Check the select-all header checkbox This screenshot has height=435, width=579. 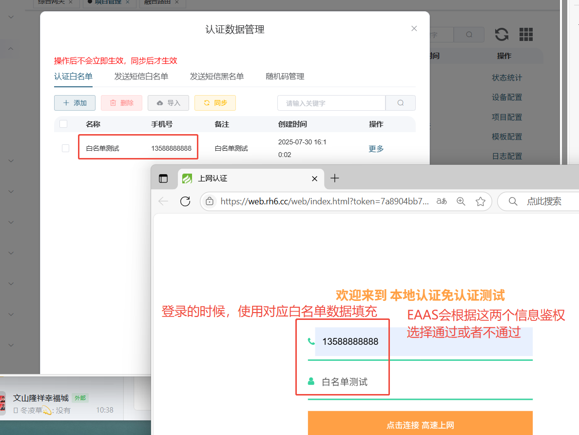(63, 124)
